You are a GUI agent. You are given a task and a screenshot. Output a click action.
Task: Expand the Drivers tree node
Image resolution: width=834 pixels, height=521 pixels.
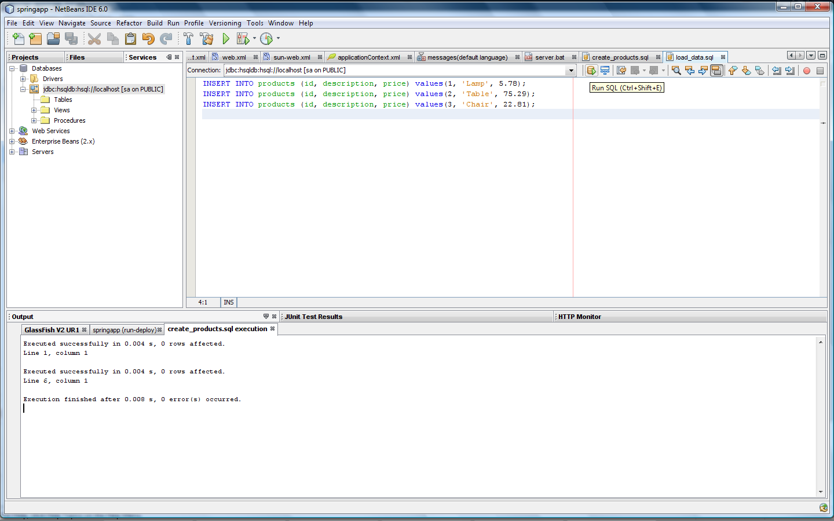tap(23, 79)
